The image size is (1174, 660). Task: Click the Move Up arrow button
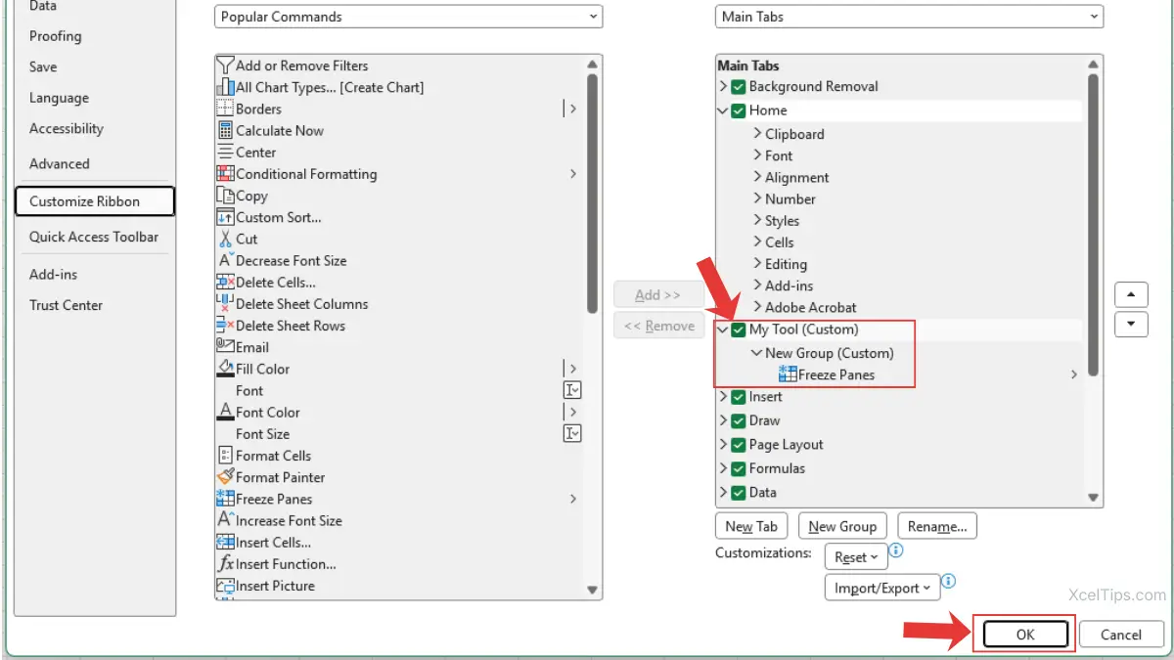pos(1131,294)
